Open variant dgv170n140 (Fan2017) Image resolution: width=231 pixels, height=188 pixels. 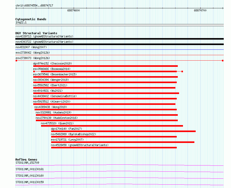[66, 129]
